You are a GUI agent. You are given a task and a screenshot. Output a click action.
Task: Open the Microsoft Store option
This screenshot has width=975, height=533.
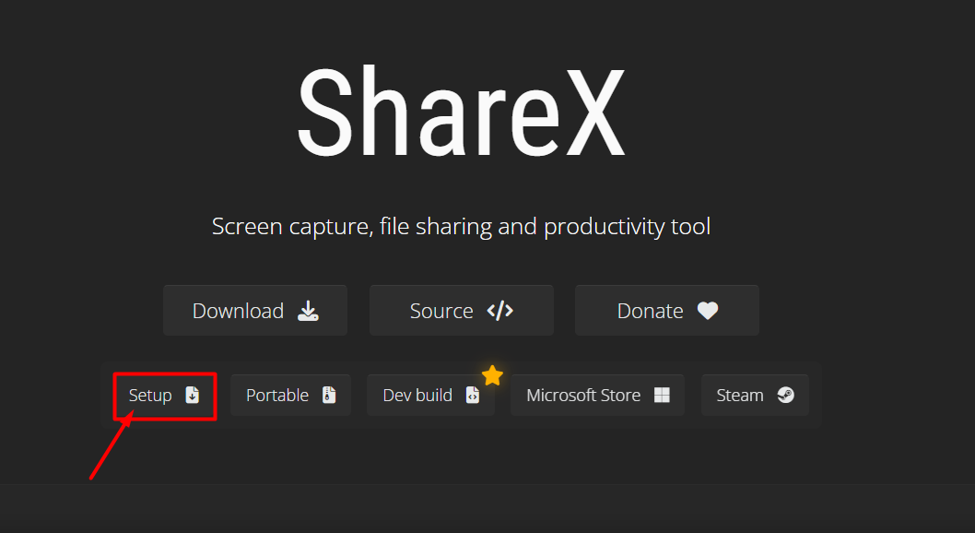[597, 395]
